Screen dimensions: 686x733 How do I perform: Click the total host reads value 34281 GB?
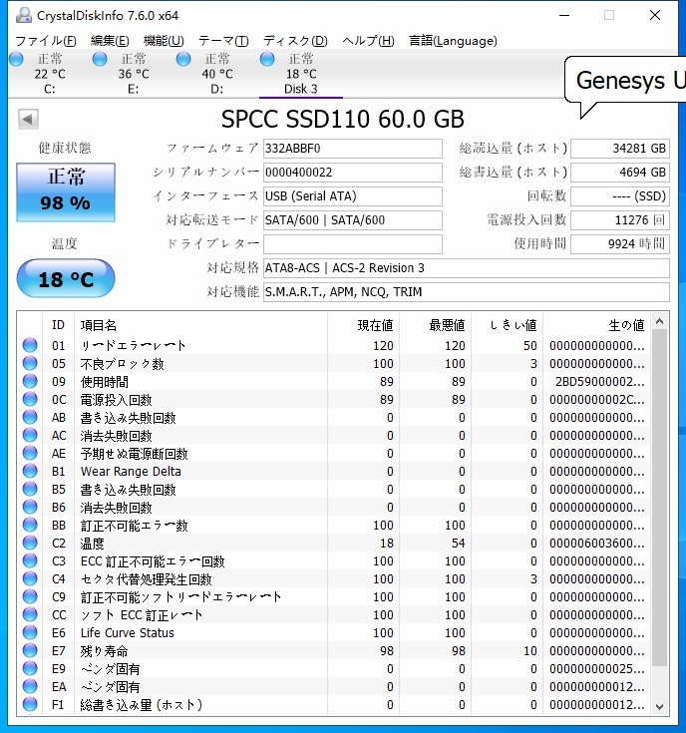pyautogui.click(x=620, y=149)
